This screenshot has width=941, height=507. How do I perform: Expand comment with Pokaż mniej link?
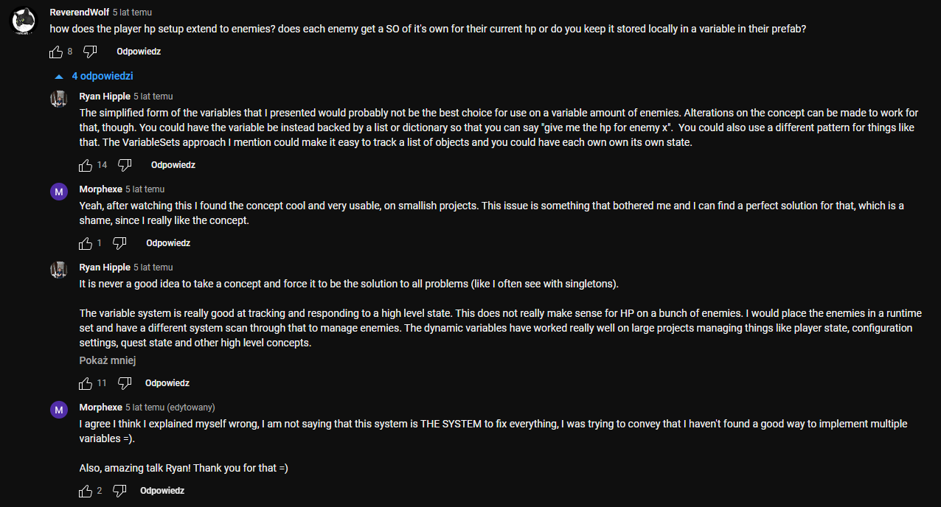coord(108,361)
